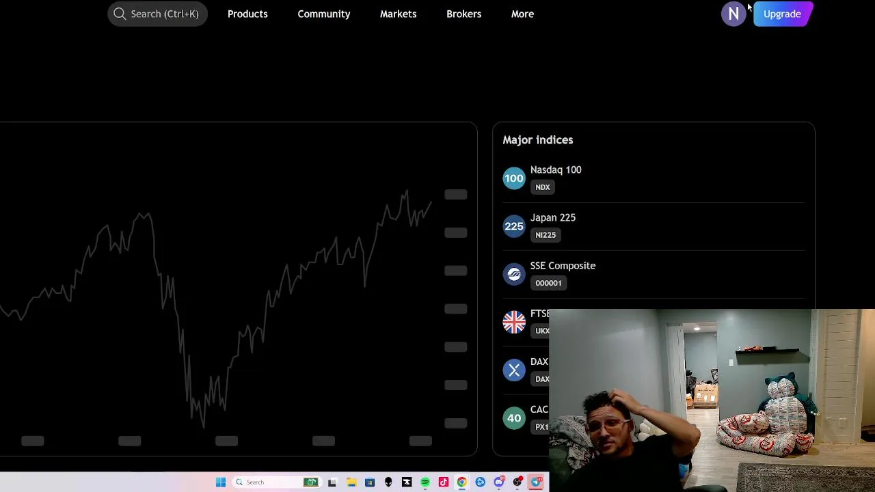875x492 pixels.
Task: Click the Japan 225 logo icon
Action: pos(514,226)
